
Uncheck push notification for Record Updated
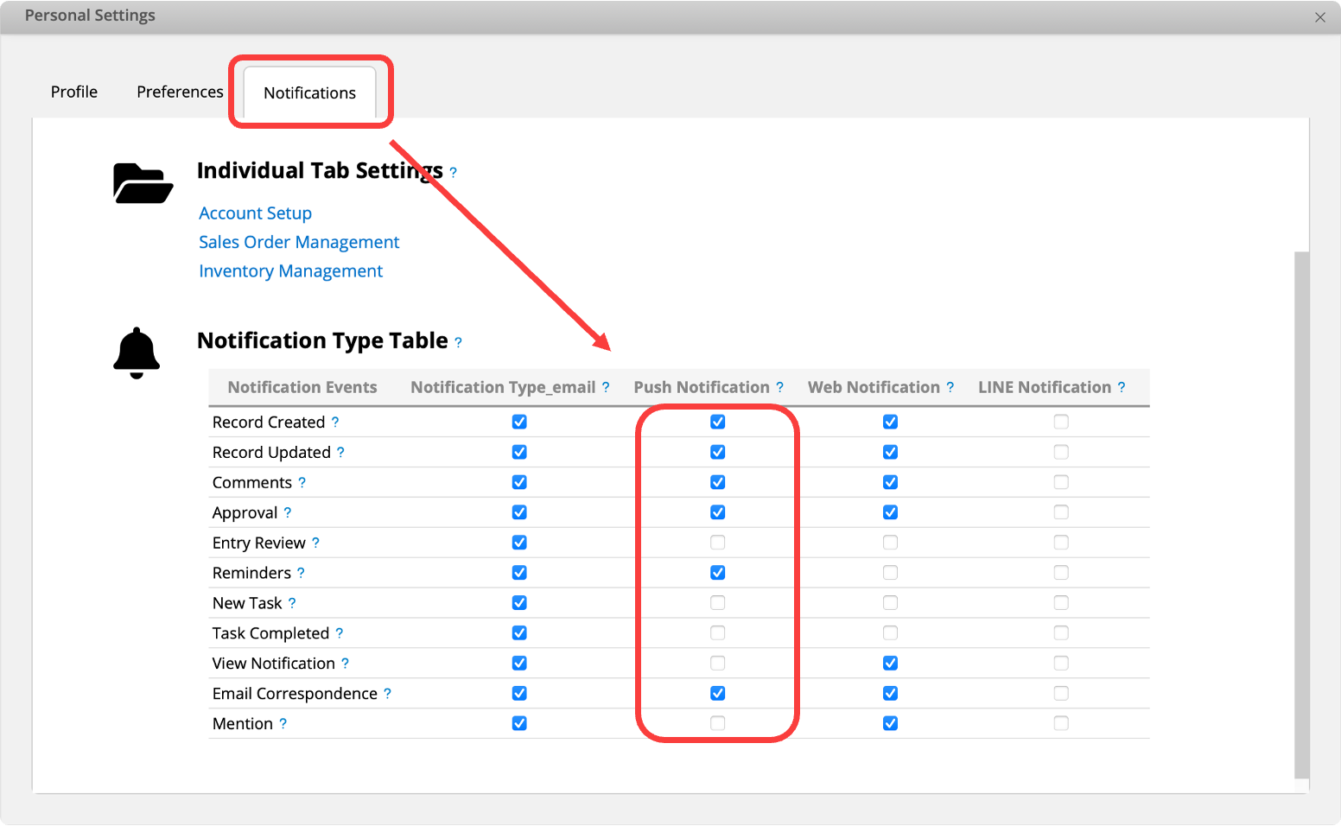pyautogui.click(x=718, y=452)
